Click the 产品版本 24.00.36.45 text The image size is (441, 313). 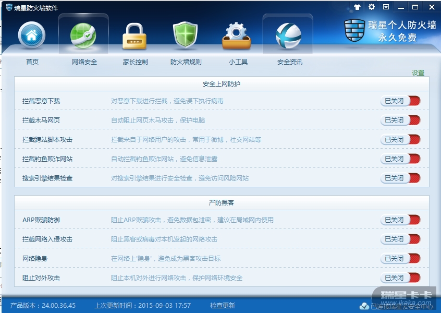coord(43,305)
